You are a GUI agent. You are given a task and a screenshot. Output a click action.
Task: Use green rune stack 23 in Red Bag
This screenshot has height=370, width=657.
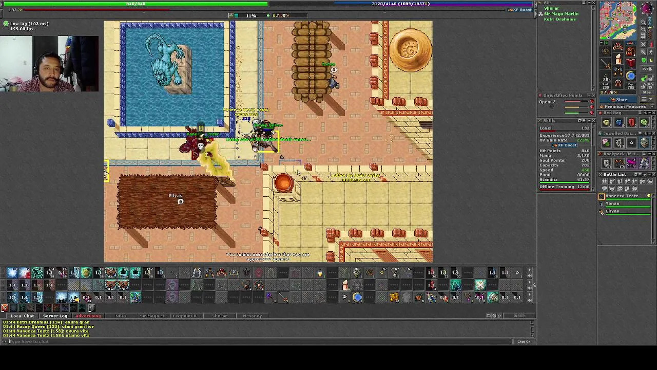(x=644, y=122)
